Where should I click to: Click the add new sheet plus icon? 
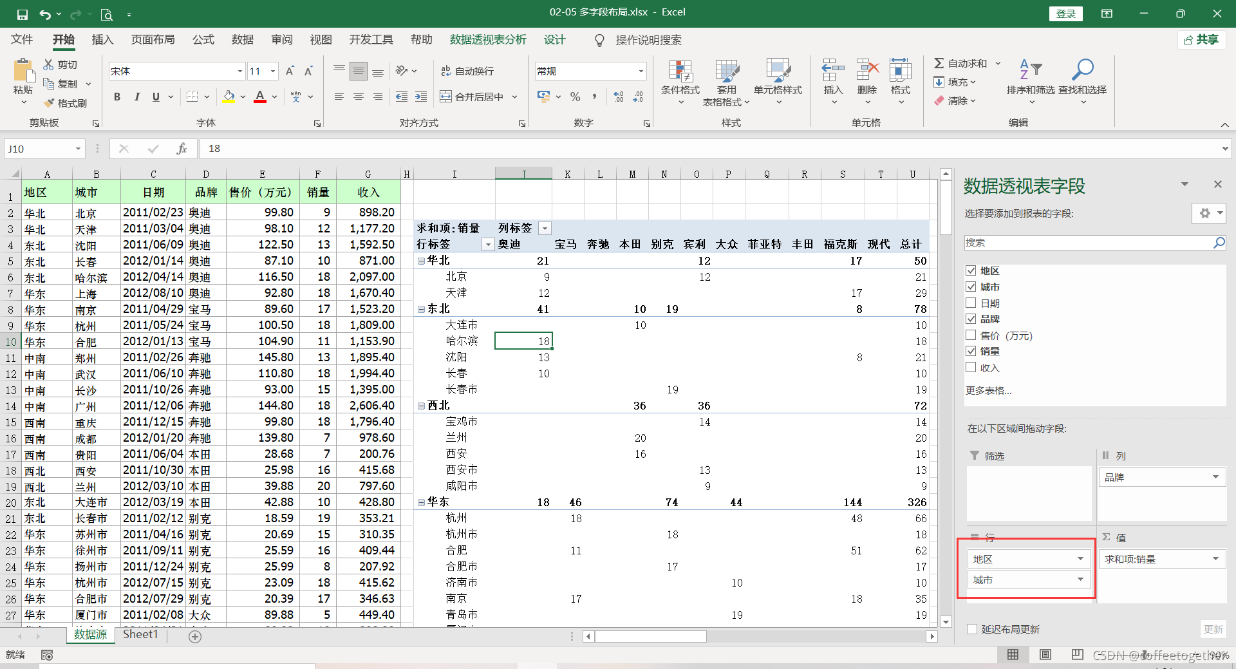tap(195, 636)
